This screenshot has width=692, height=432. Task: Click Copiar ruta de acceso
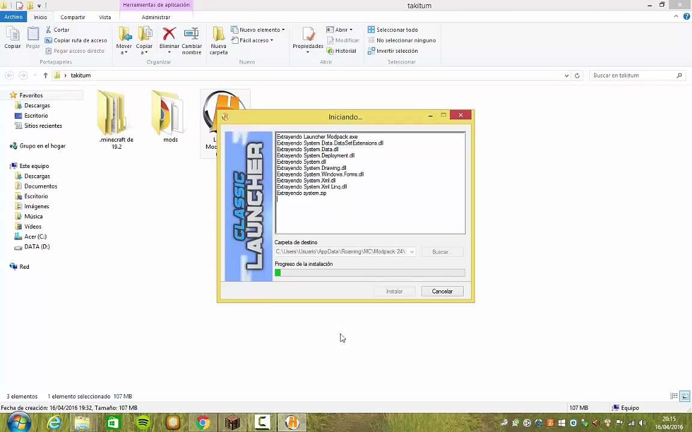[76, 40]
